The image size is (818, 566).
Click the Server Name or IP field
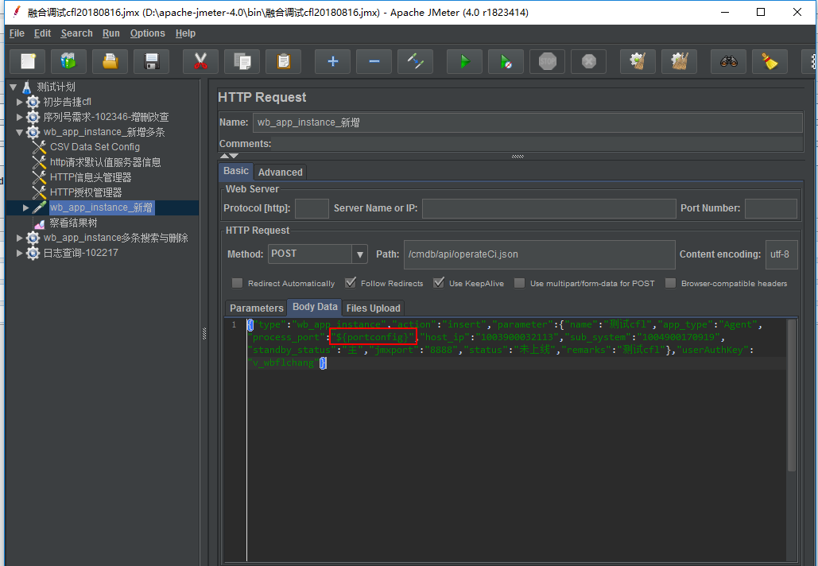[x=549, y=208]
